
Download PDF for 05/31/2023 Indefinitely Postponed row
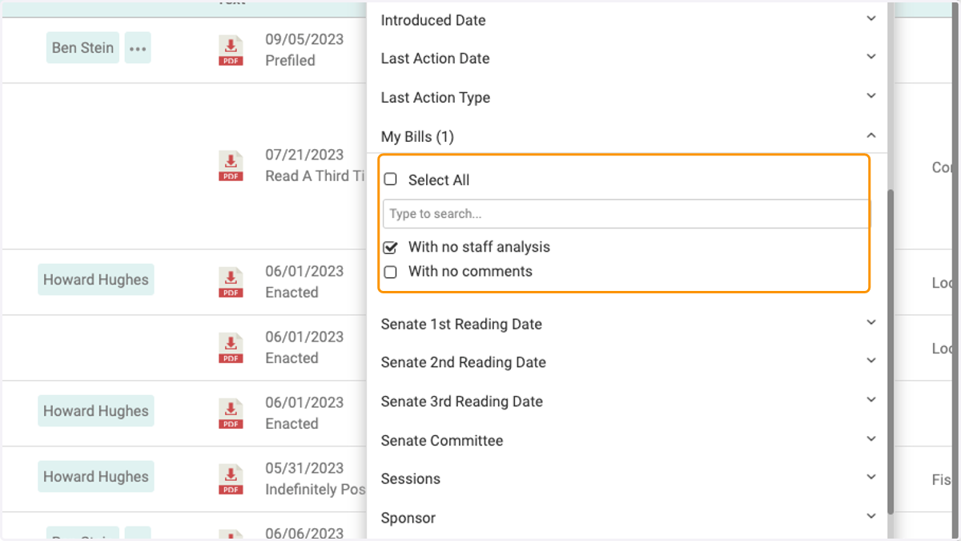[x=231, y=479]
